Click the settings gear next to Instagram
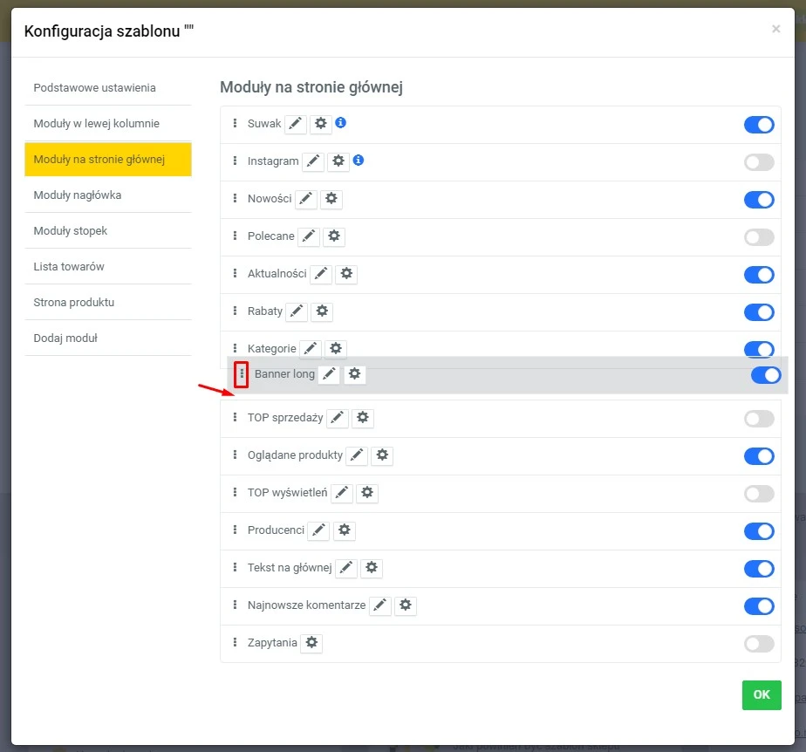Image resolution: width=806 pixels, height=752 pixels. (338, 161)
